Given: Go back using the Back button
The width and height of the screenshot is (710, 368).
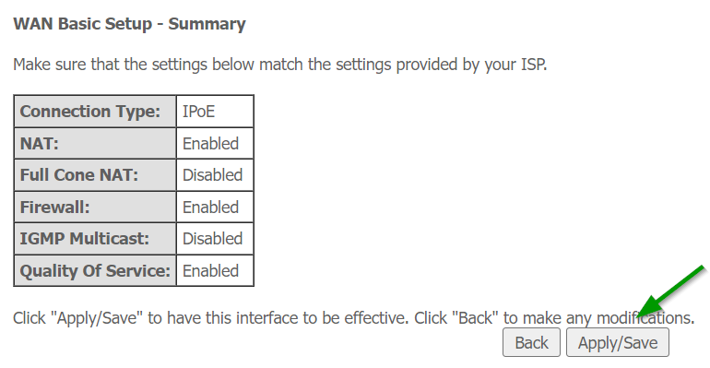Looking at the screenshot, I should (531, 343).
